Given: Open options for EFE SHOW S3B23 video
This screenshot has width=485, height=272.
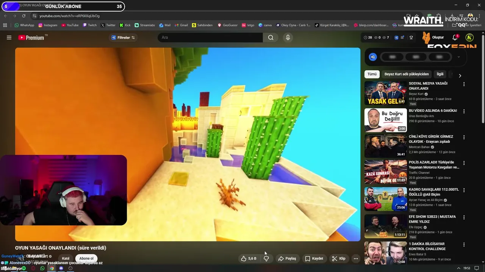Looking at the screenshot, I should pyautogui.click(x=464, y=217).
